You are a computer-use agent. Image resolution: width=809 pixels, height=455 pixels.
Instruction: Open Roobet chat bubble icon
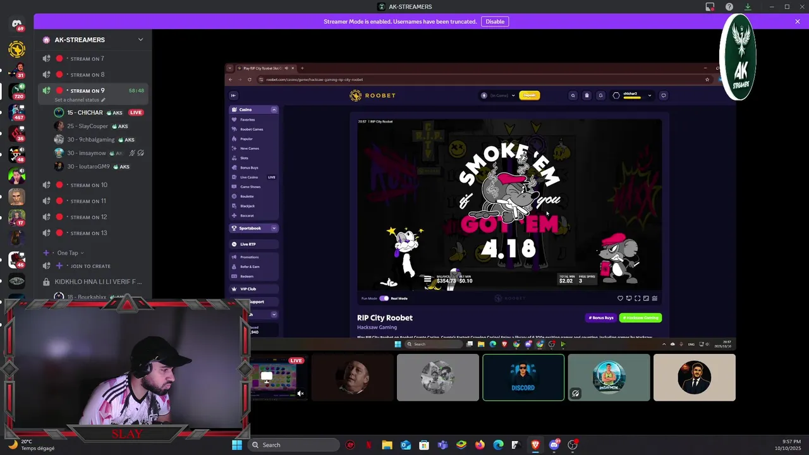pos(663,95)
